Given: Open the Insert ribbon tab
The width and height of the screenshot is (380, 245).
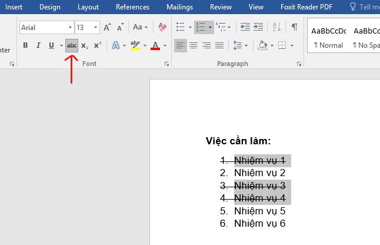Looking at the screenshot, I should [x=14, y=7].
